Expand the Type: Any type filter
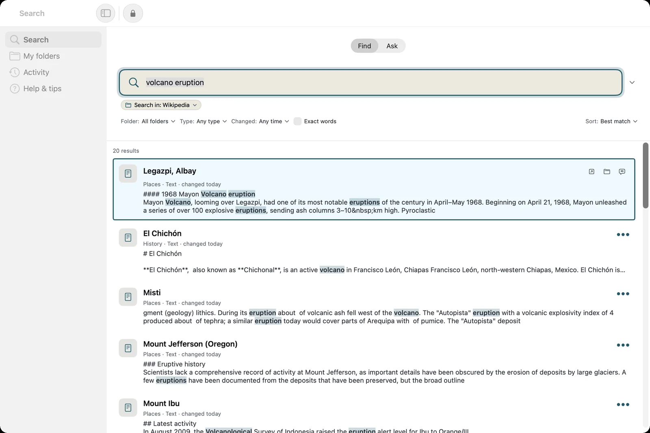The image size is (650, 433). click(x=203, y=121)
